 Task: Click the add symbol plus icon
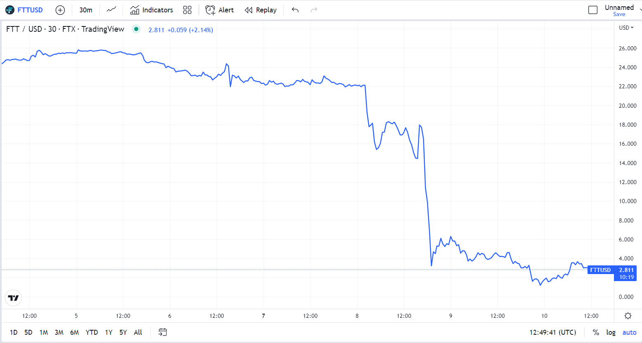coord(60,10)
